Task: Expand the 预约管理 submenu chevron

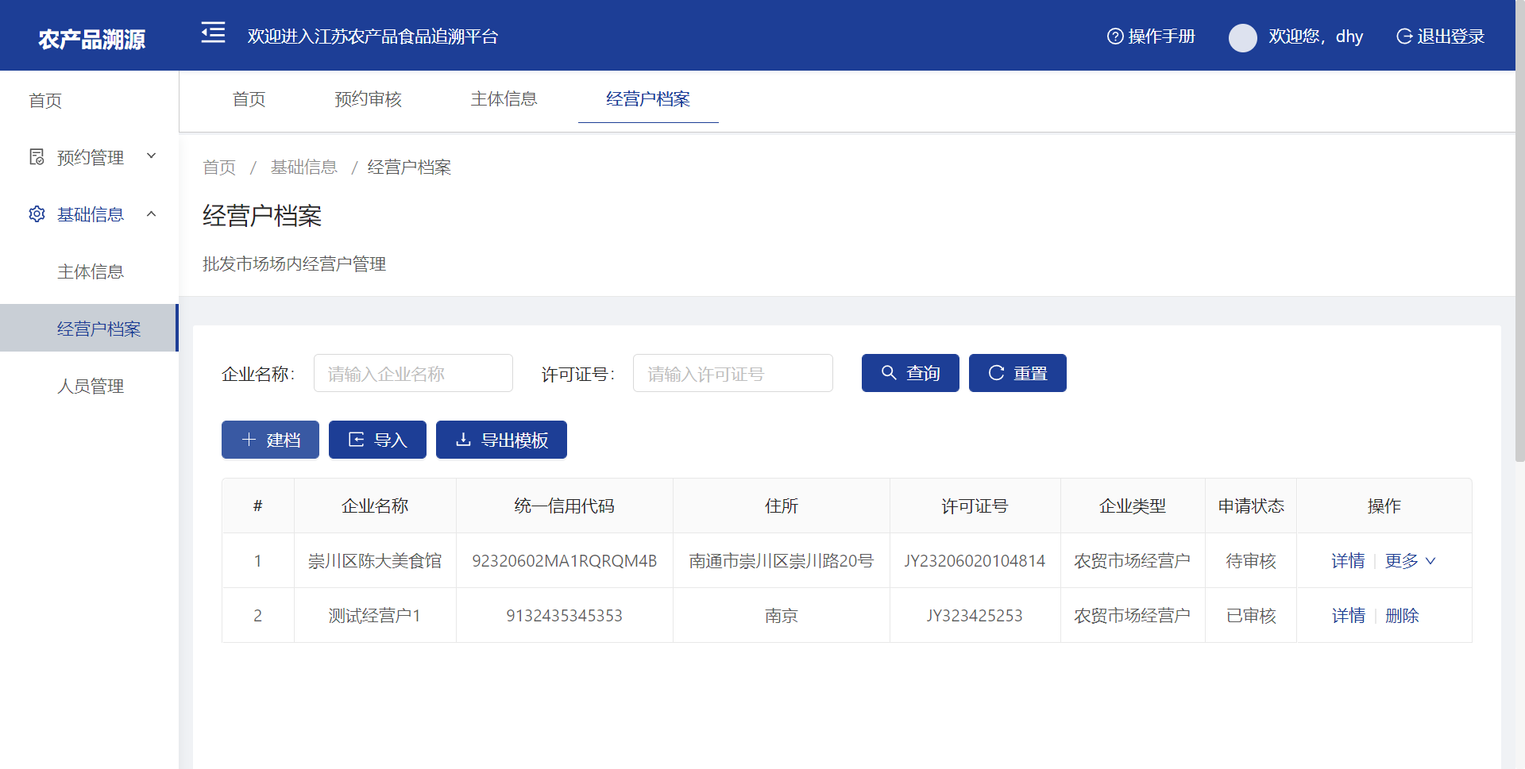Action: coord(152,156)
